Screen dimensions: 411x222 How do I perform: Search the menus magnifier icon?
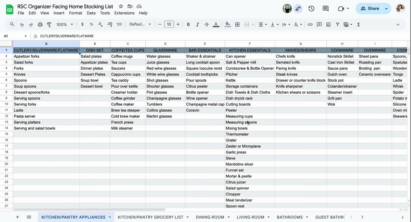[12, 24]
